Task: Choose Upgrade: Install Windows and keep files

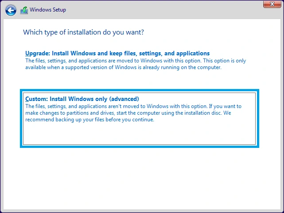Action: [x=117, y=53]
